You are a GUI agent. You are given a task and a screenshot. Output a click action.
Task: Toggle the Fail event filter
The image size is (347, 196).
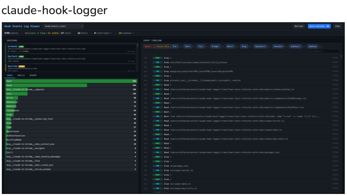point(201,46)
